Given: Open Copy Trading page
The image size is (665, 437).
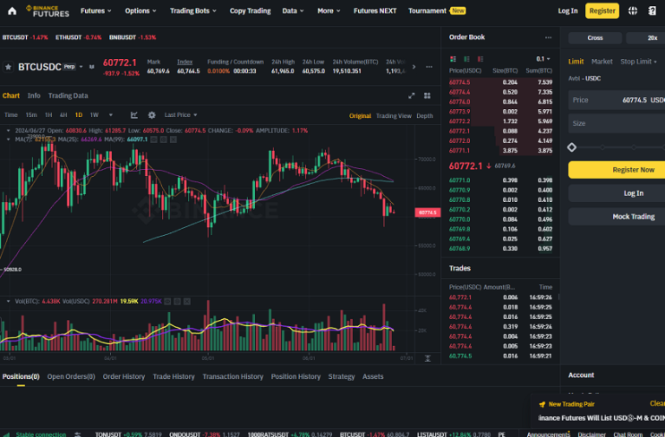Looking at the screenshot, I should click(x=250, y=11).
